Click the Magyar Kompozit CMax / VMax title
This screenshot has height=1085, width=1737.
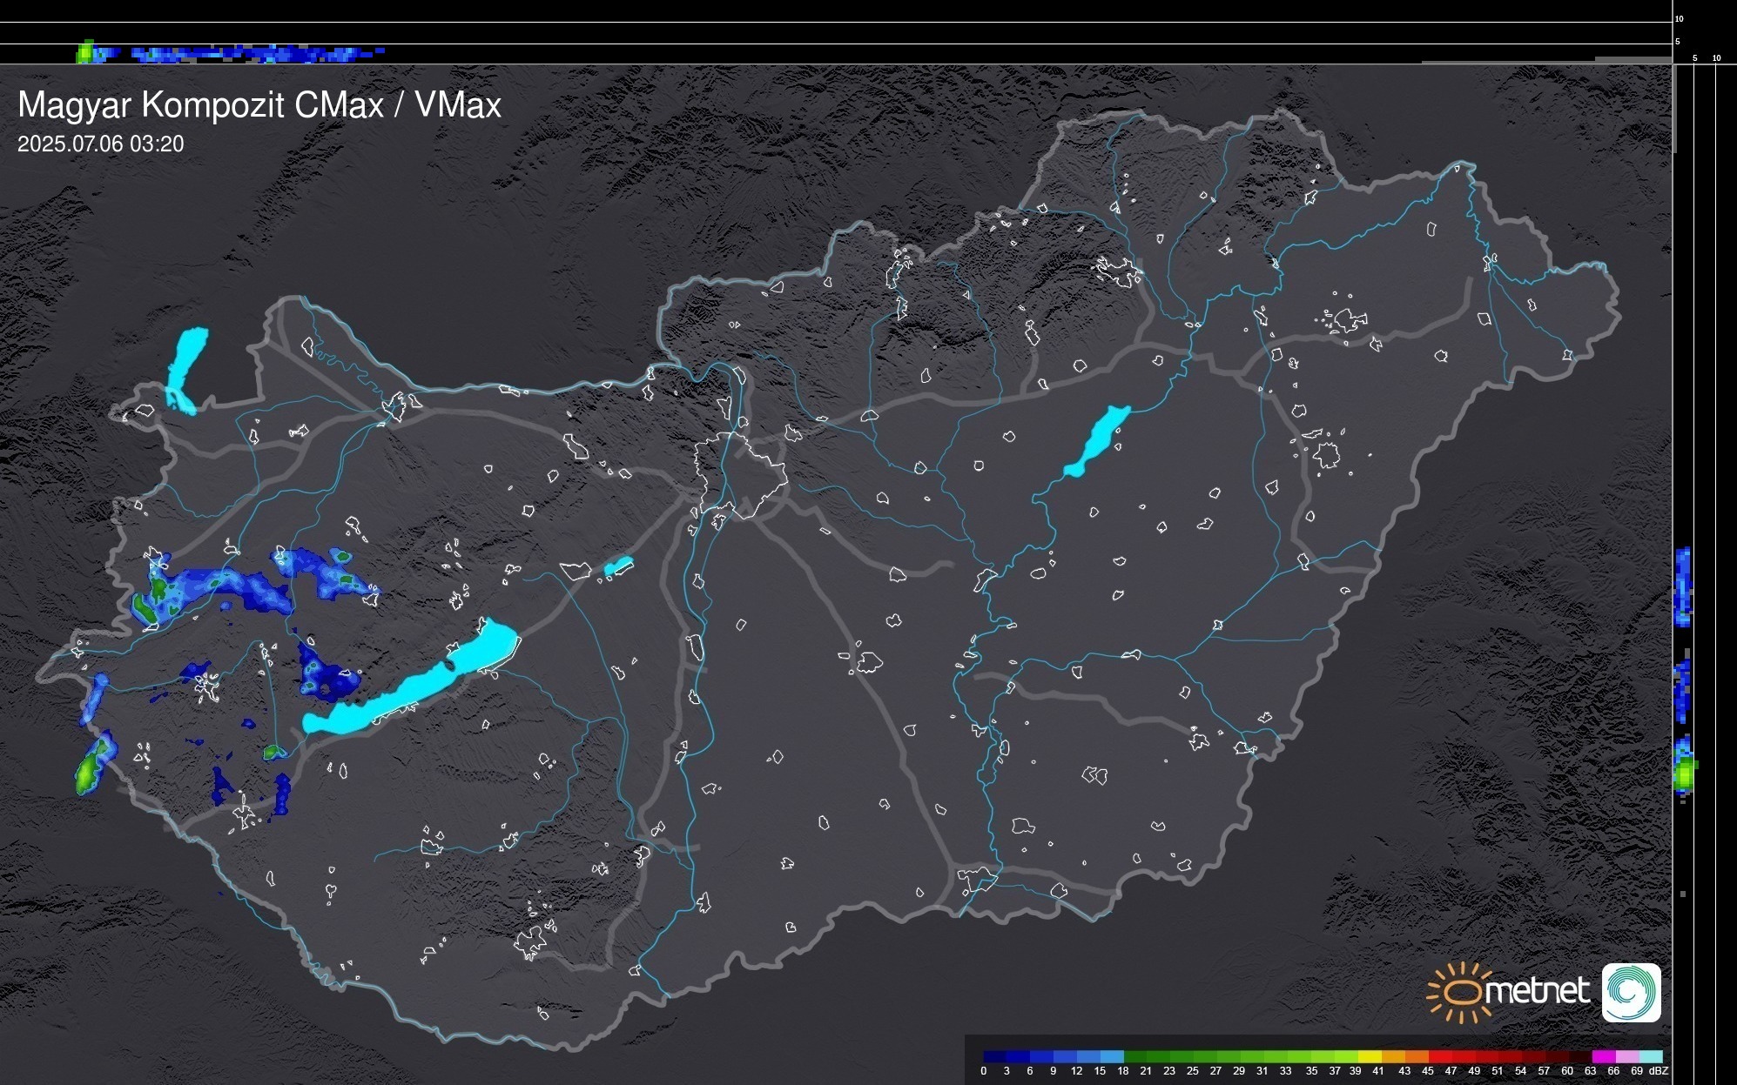point(259,105)
